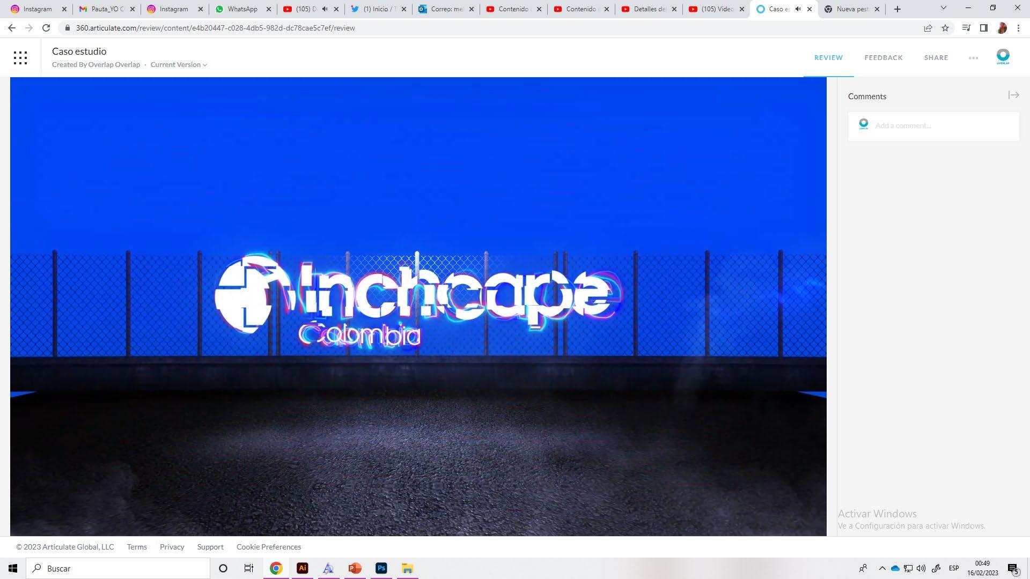This screenshot has height=579, width=1030.
Task: Click the Add a comment field
Action: (x=933, y=126)
